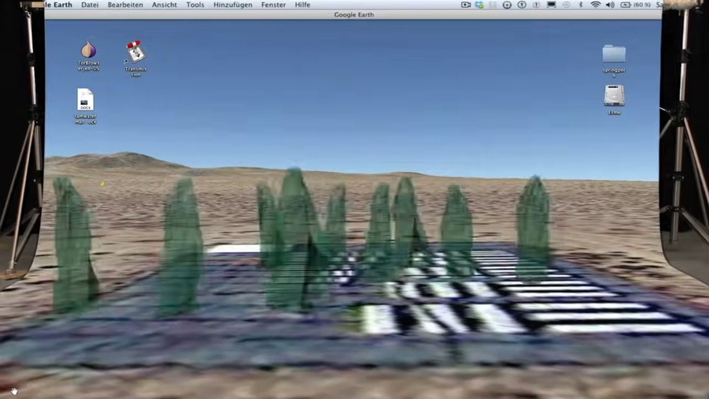Open the Google Earth application menu
709x399 pixels.
tap(58, 5)
